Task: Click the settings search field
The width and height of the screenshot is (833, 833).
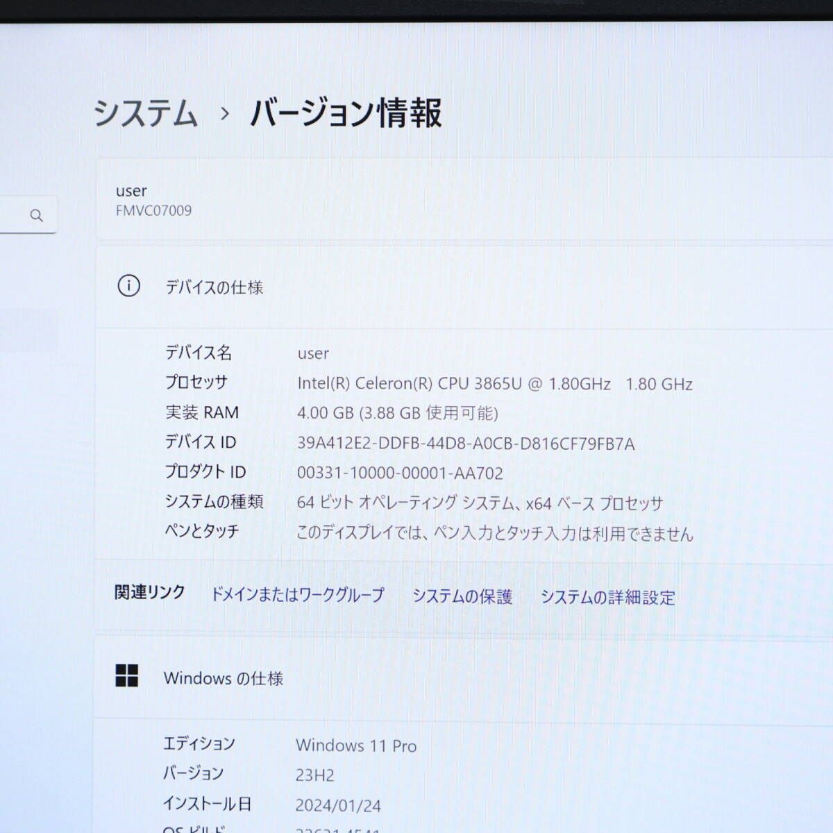Action: 28,215
